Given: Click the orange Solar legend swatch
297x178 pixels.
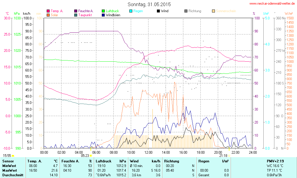Looking at the screenshot, I should 48,15.
